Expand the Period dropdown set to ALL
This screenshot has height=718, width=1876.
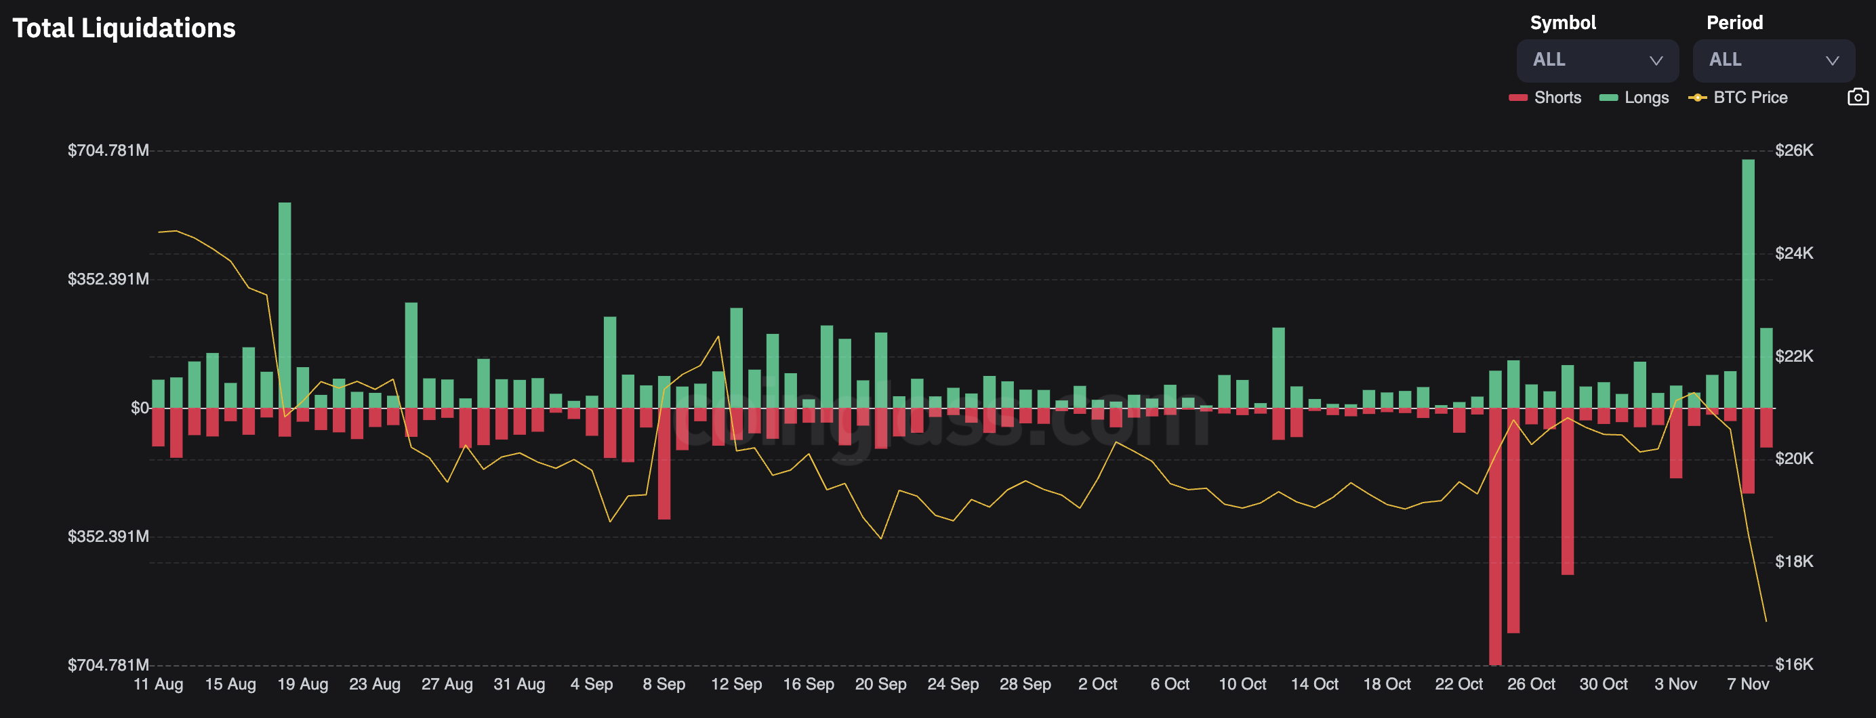click(1773, 60)
